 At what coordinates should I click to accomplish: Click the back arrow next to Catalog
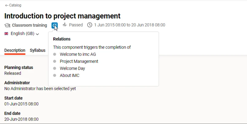tap(7, 5)
